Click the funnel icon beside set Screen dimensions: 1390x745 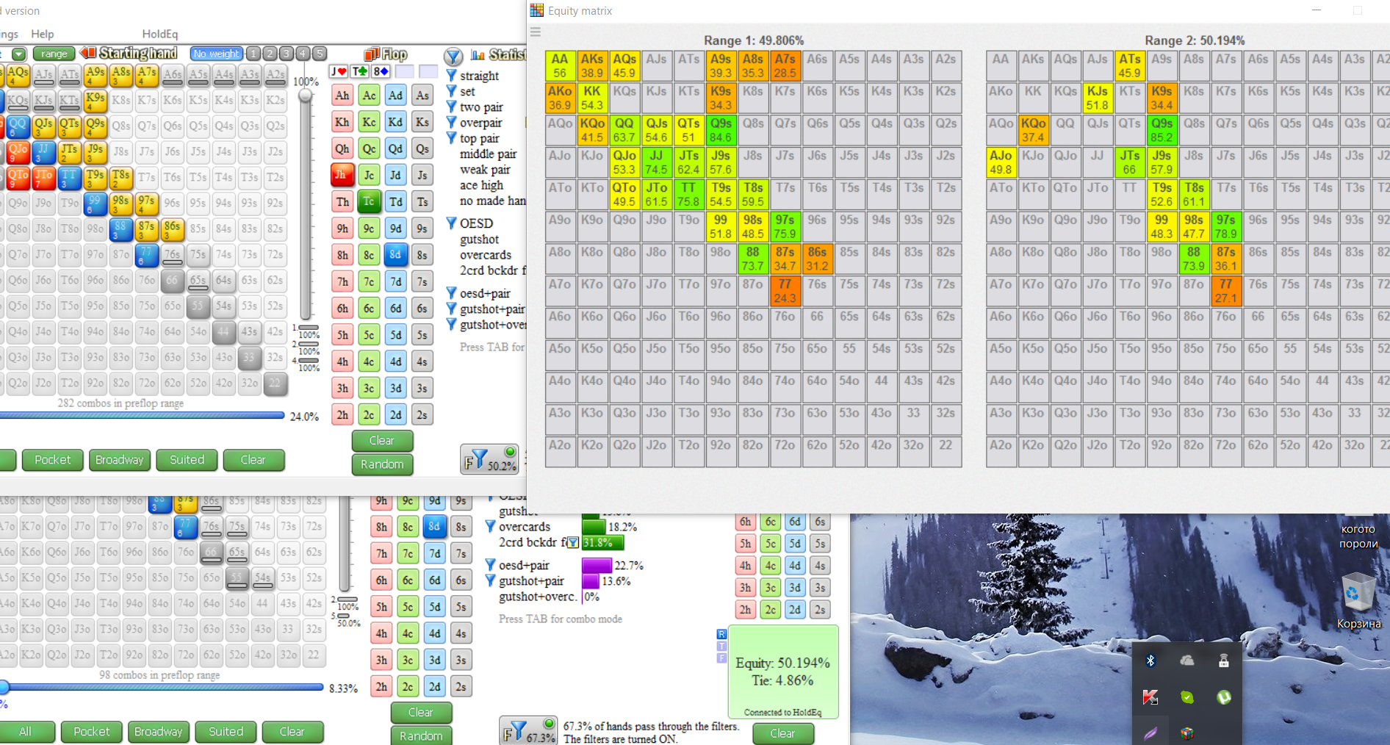pyautogui.click(x=452, y=90)
